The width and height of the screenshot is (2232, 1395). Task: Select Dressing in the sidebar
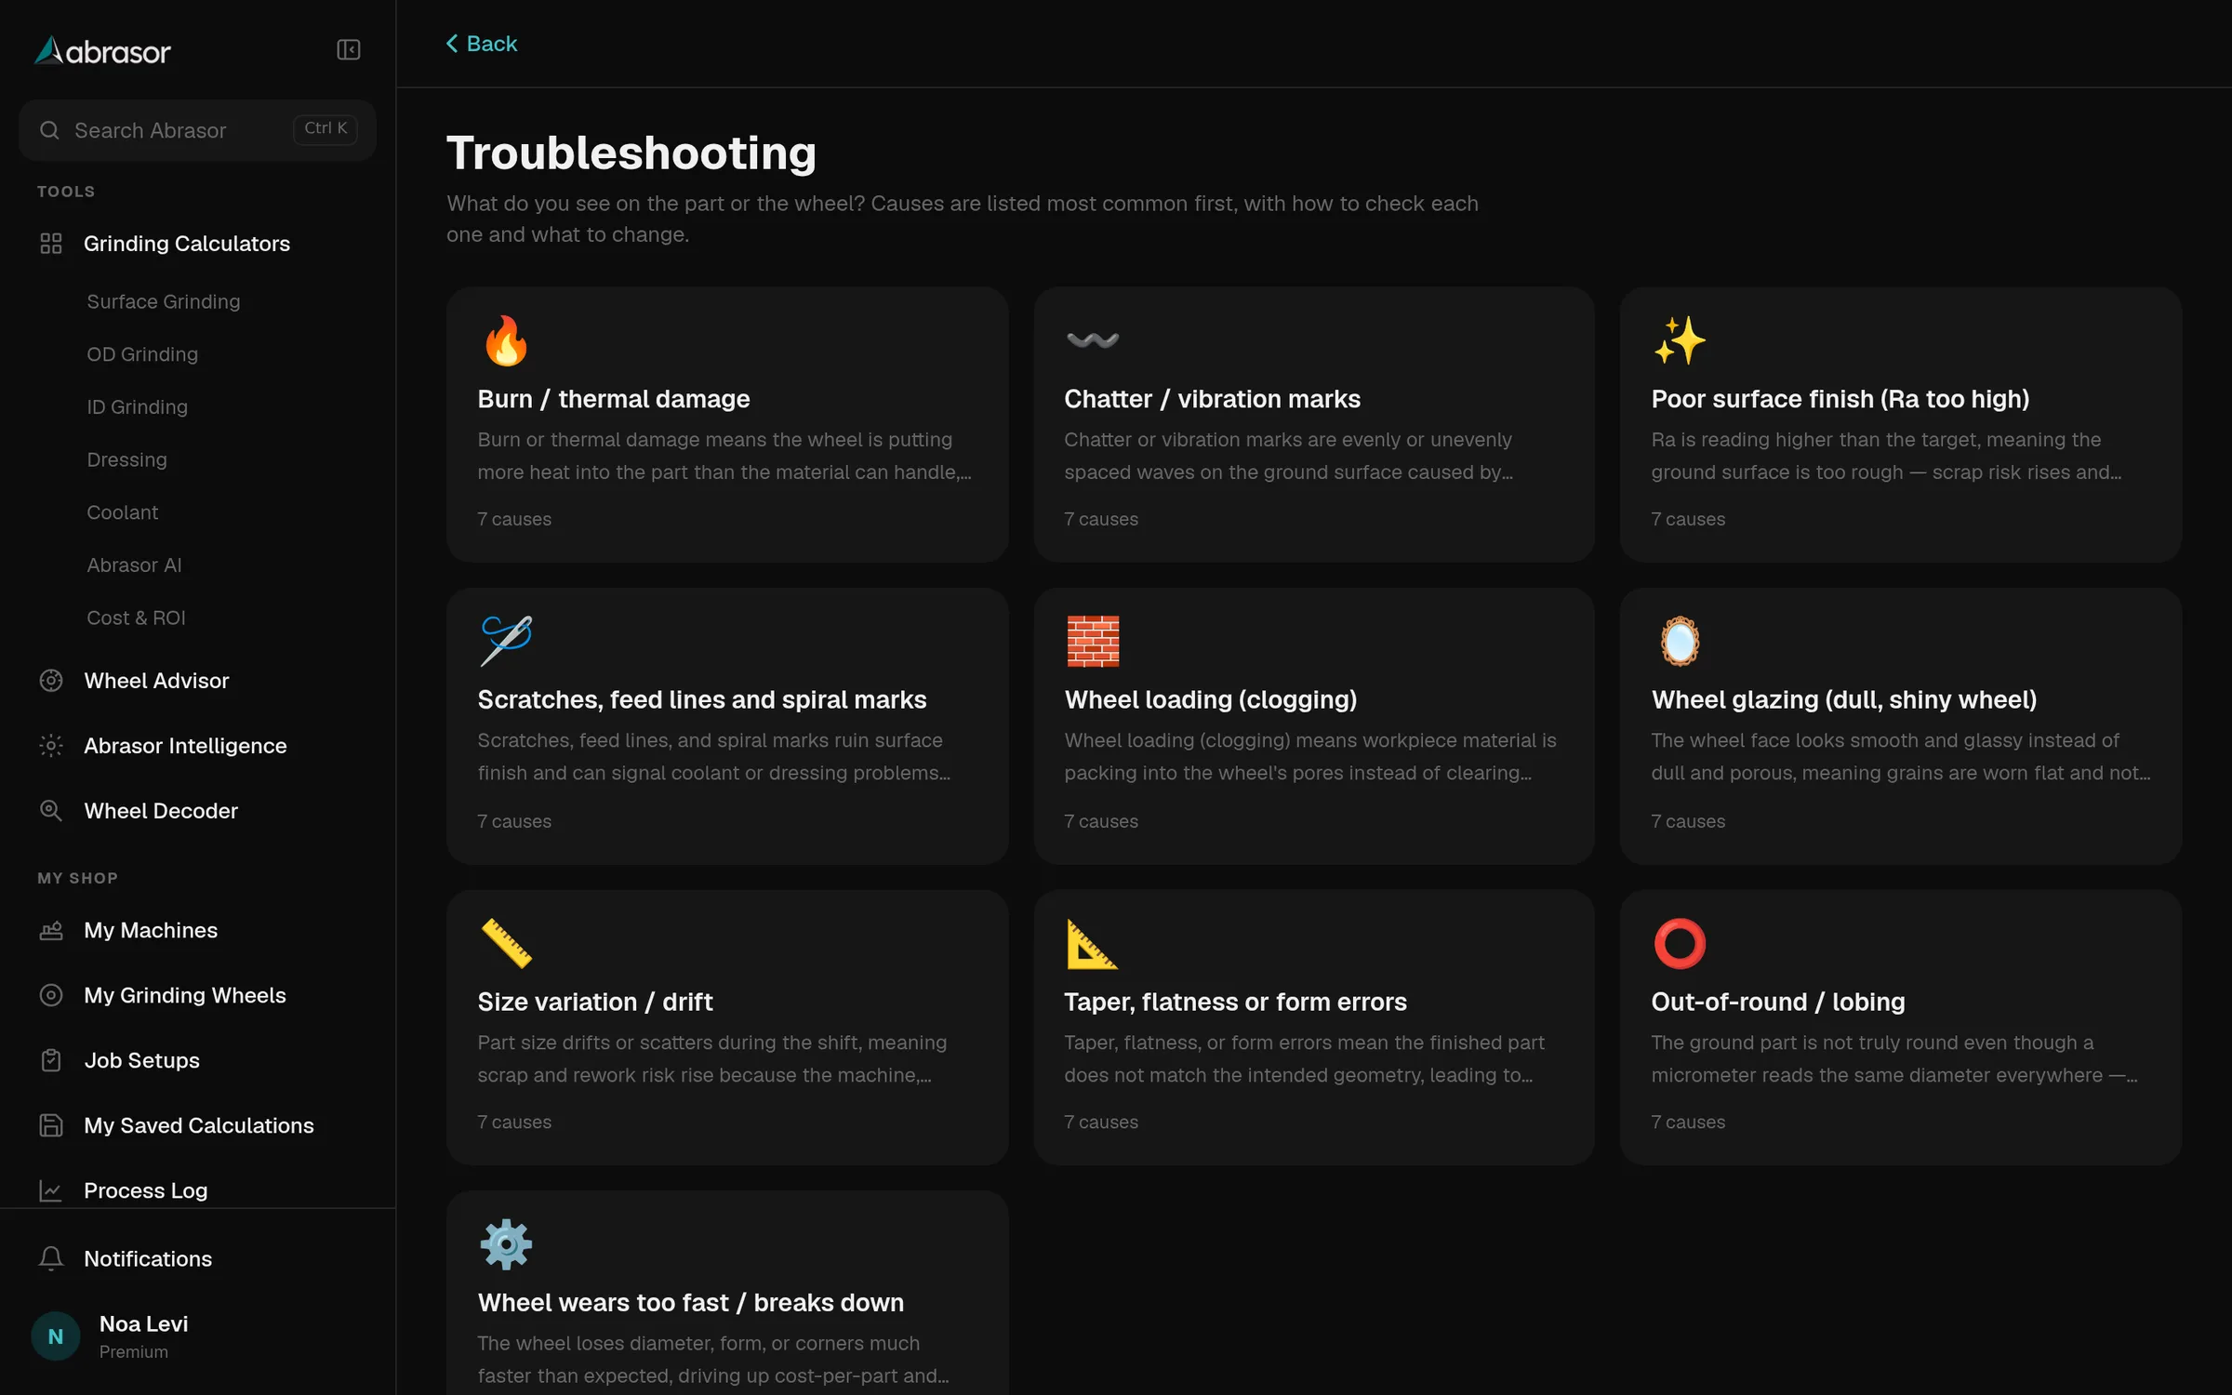coord(127,459)
